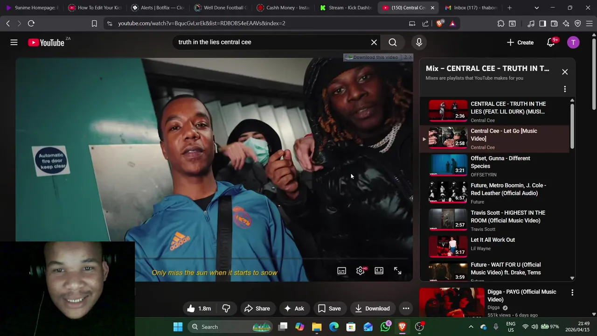The image size is (597, 336).
Task: Open browser extensions puzzle icon
Action: 500,23
